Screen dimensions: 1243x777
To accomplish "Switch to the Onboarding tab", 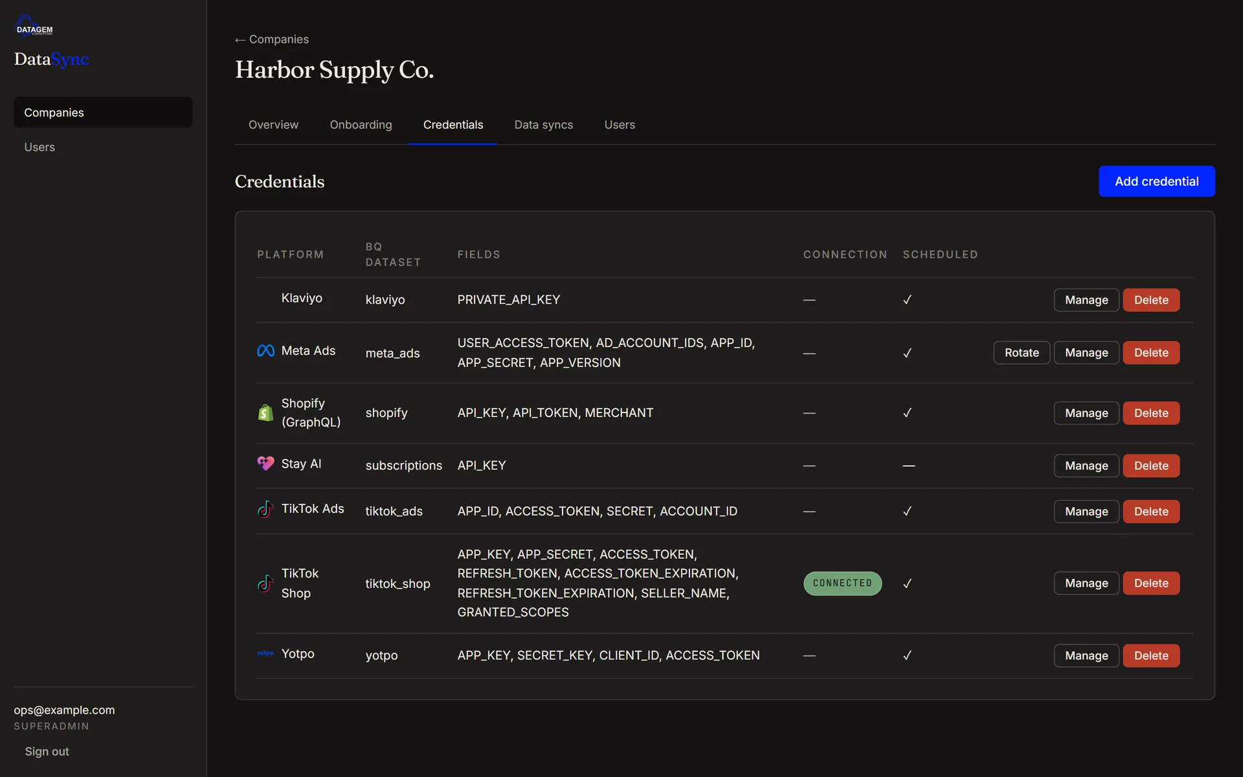I will pyautogui.click(x=361, y=125).
